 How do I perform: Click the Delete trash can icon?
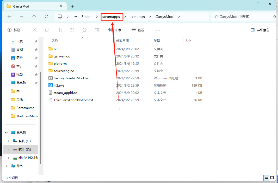tap(97, 30)
